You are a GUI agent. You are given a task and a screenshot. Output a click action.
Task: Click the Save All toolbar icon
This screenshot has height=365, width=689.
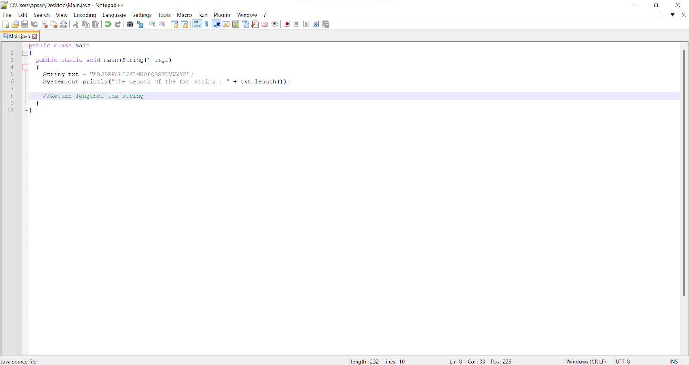click(34, 24)
